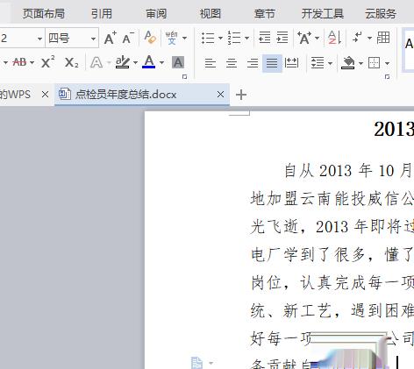Open the 视图 ribbon tab
The width and height of the screenshot is (414, 369).
point(211,13)
